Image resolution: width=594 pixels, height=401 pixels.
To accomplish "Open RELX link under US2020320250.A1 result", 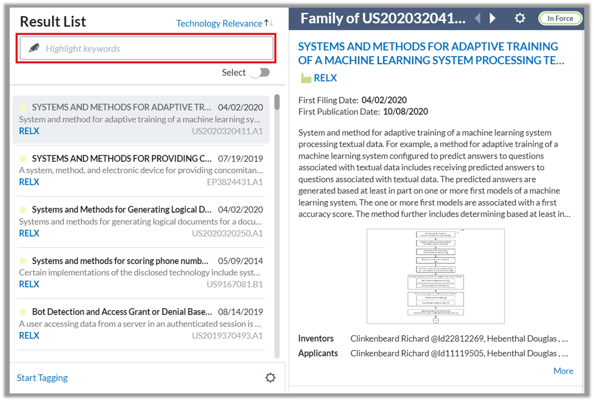I will coord(29,233).
